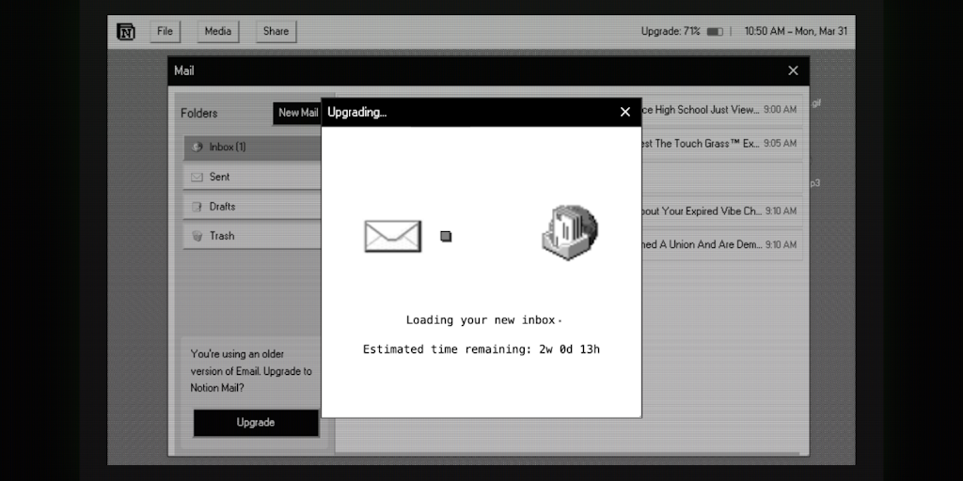The width and height of the screenshot is (963, 481).
Task: Click the Sent envelope icon
Action: pos(197,178)
